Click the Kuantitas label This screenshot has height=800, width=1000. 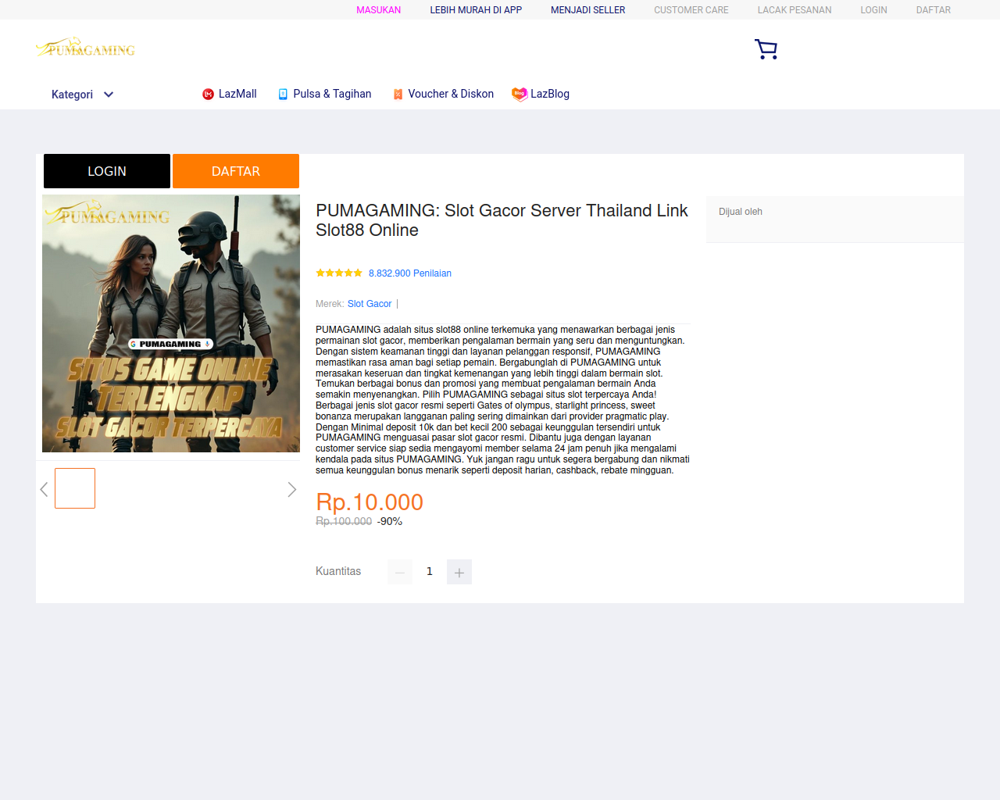click(x=338, y=571)
